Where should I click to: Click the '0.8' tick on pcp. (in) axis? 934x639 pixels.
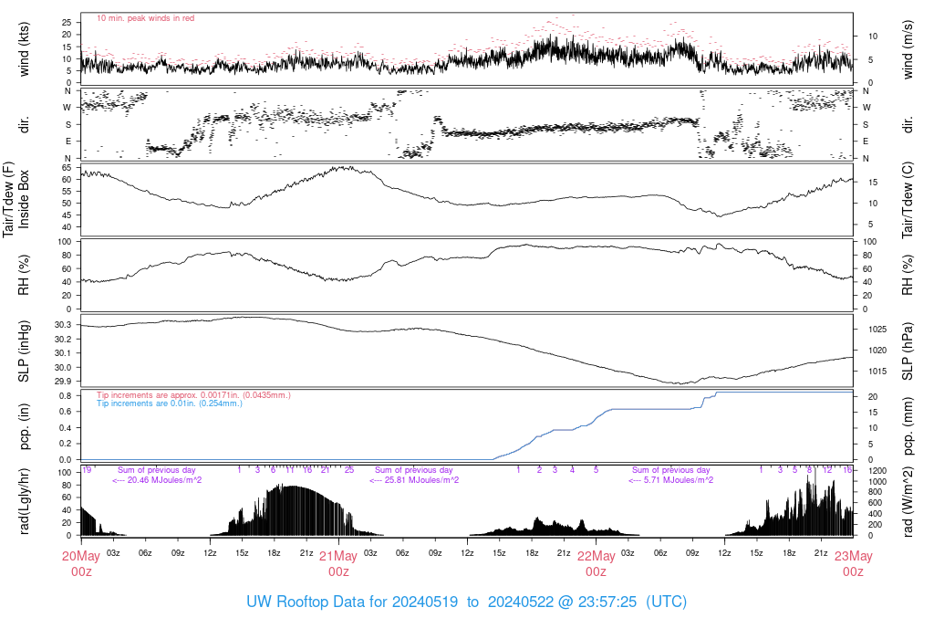tap(65, 396)
